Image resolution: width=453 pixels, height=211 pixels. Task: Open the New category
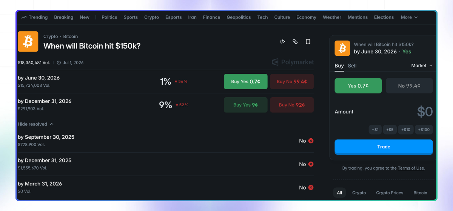click(x=85, y=17)
